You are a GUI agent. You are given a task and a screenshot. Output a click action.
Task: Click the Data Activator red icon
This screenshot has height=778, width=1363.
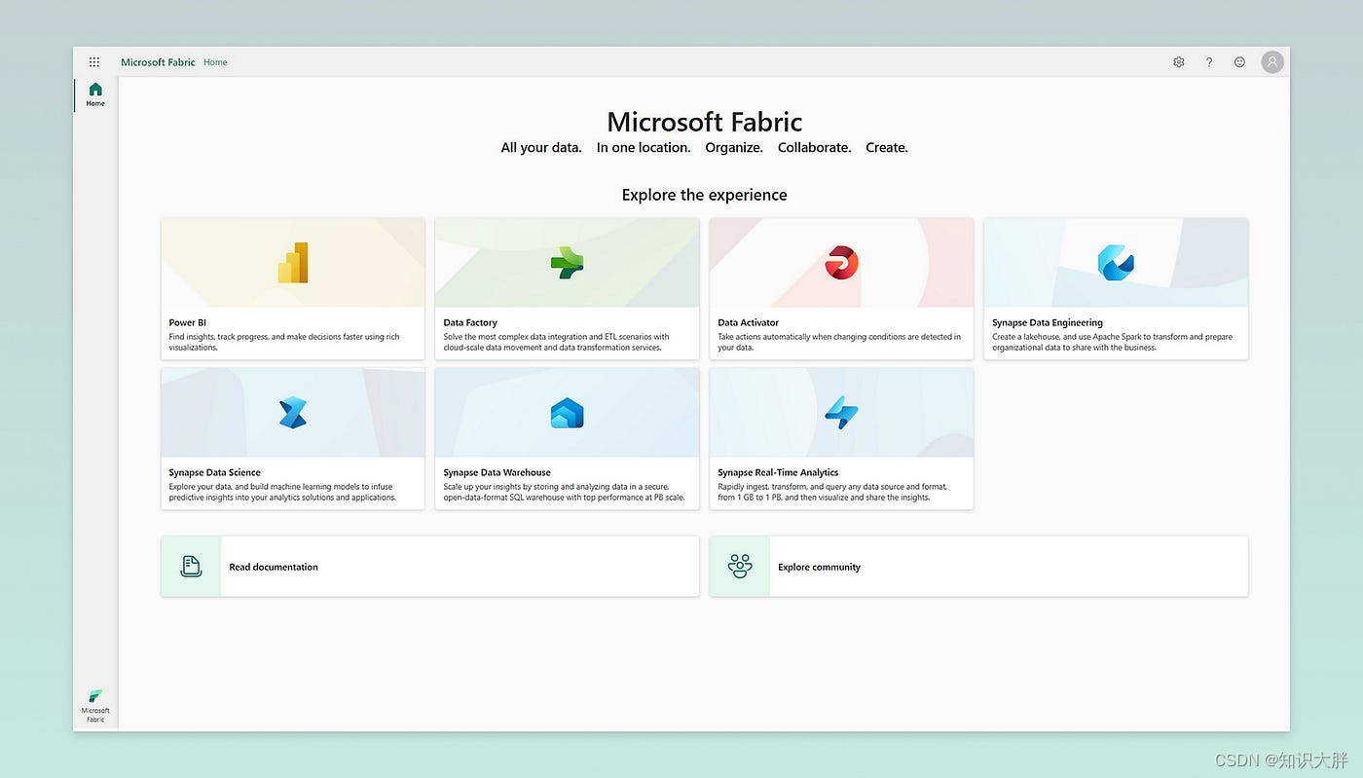tap(841, 263)
